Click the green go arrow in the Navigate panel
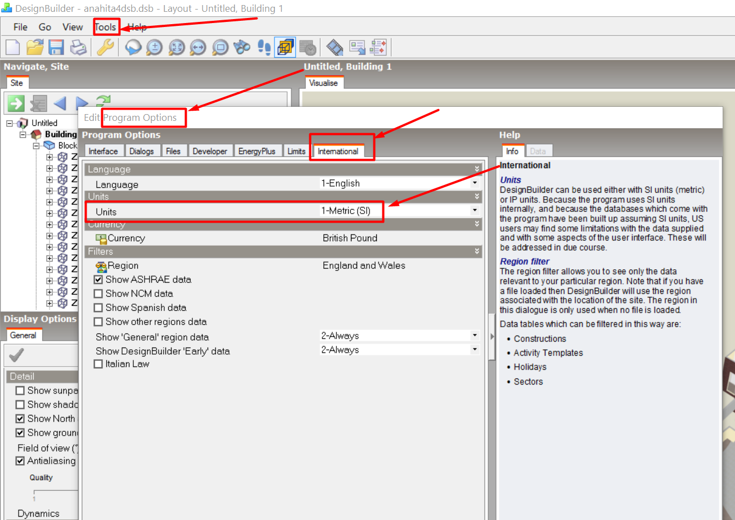Image resolution: width=735 pixels, height=520 pixels. tap(16, 103)
